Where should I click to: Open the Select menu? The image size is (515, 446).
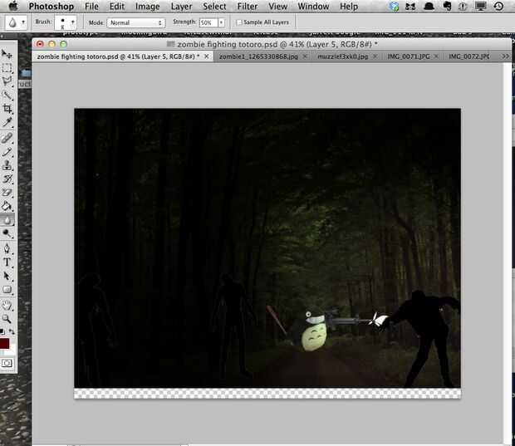214,7
